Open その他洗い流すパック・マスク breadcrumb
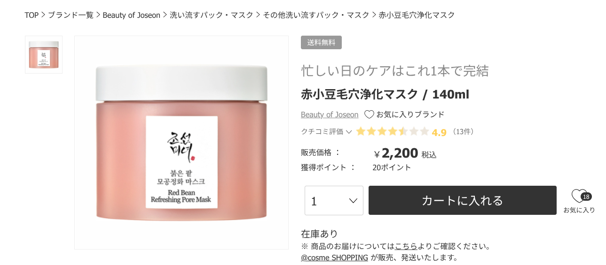This screenshot has height=265, width=606. [x=316, y=15]
